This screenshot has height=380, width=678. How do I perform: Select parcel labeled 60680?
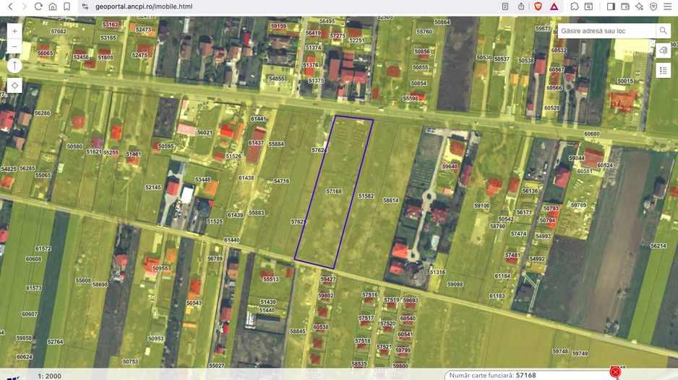click(591, 133)
